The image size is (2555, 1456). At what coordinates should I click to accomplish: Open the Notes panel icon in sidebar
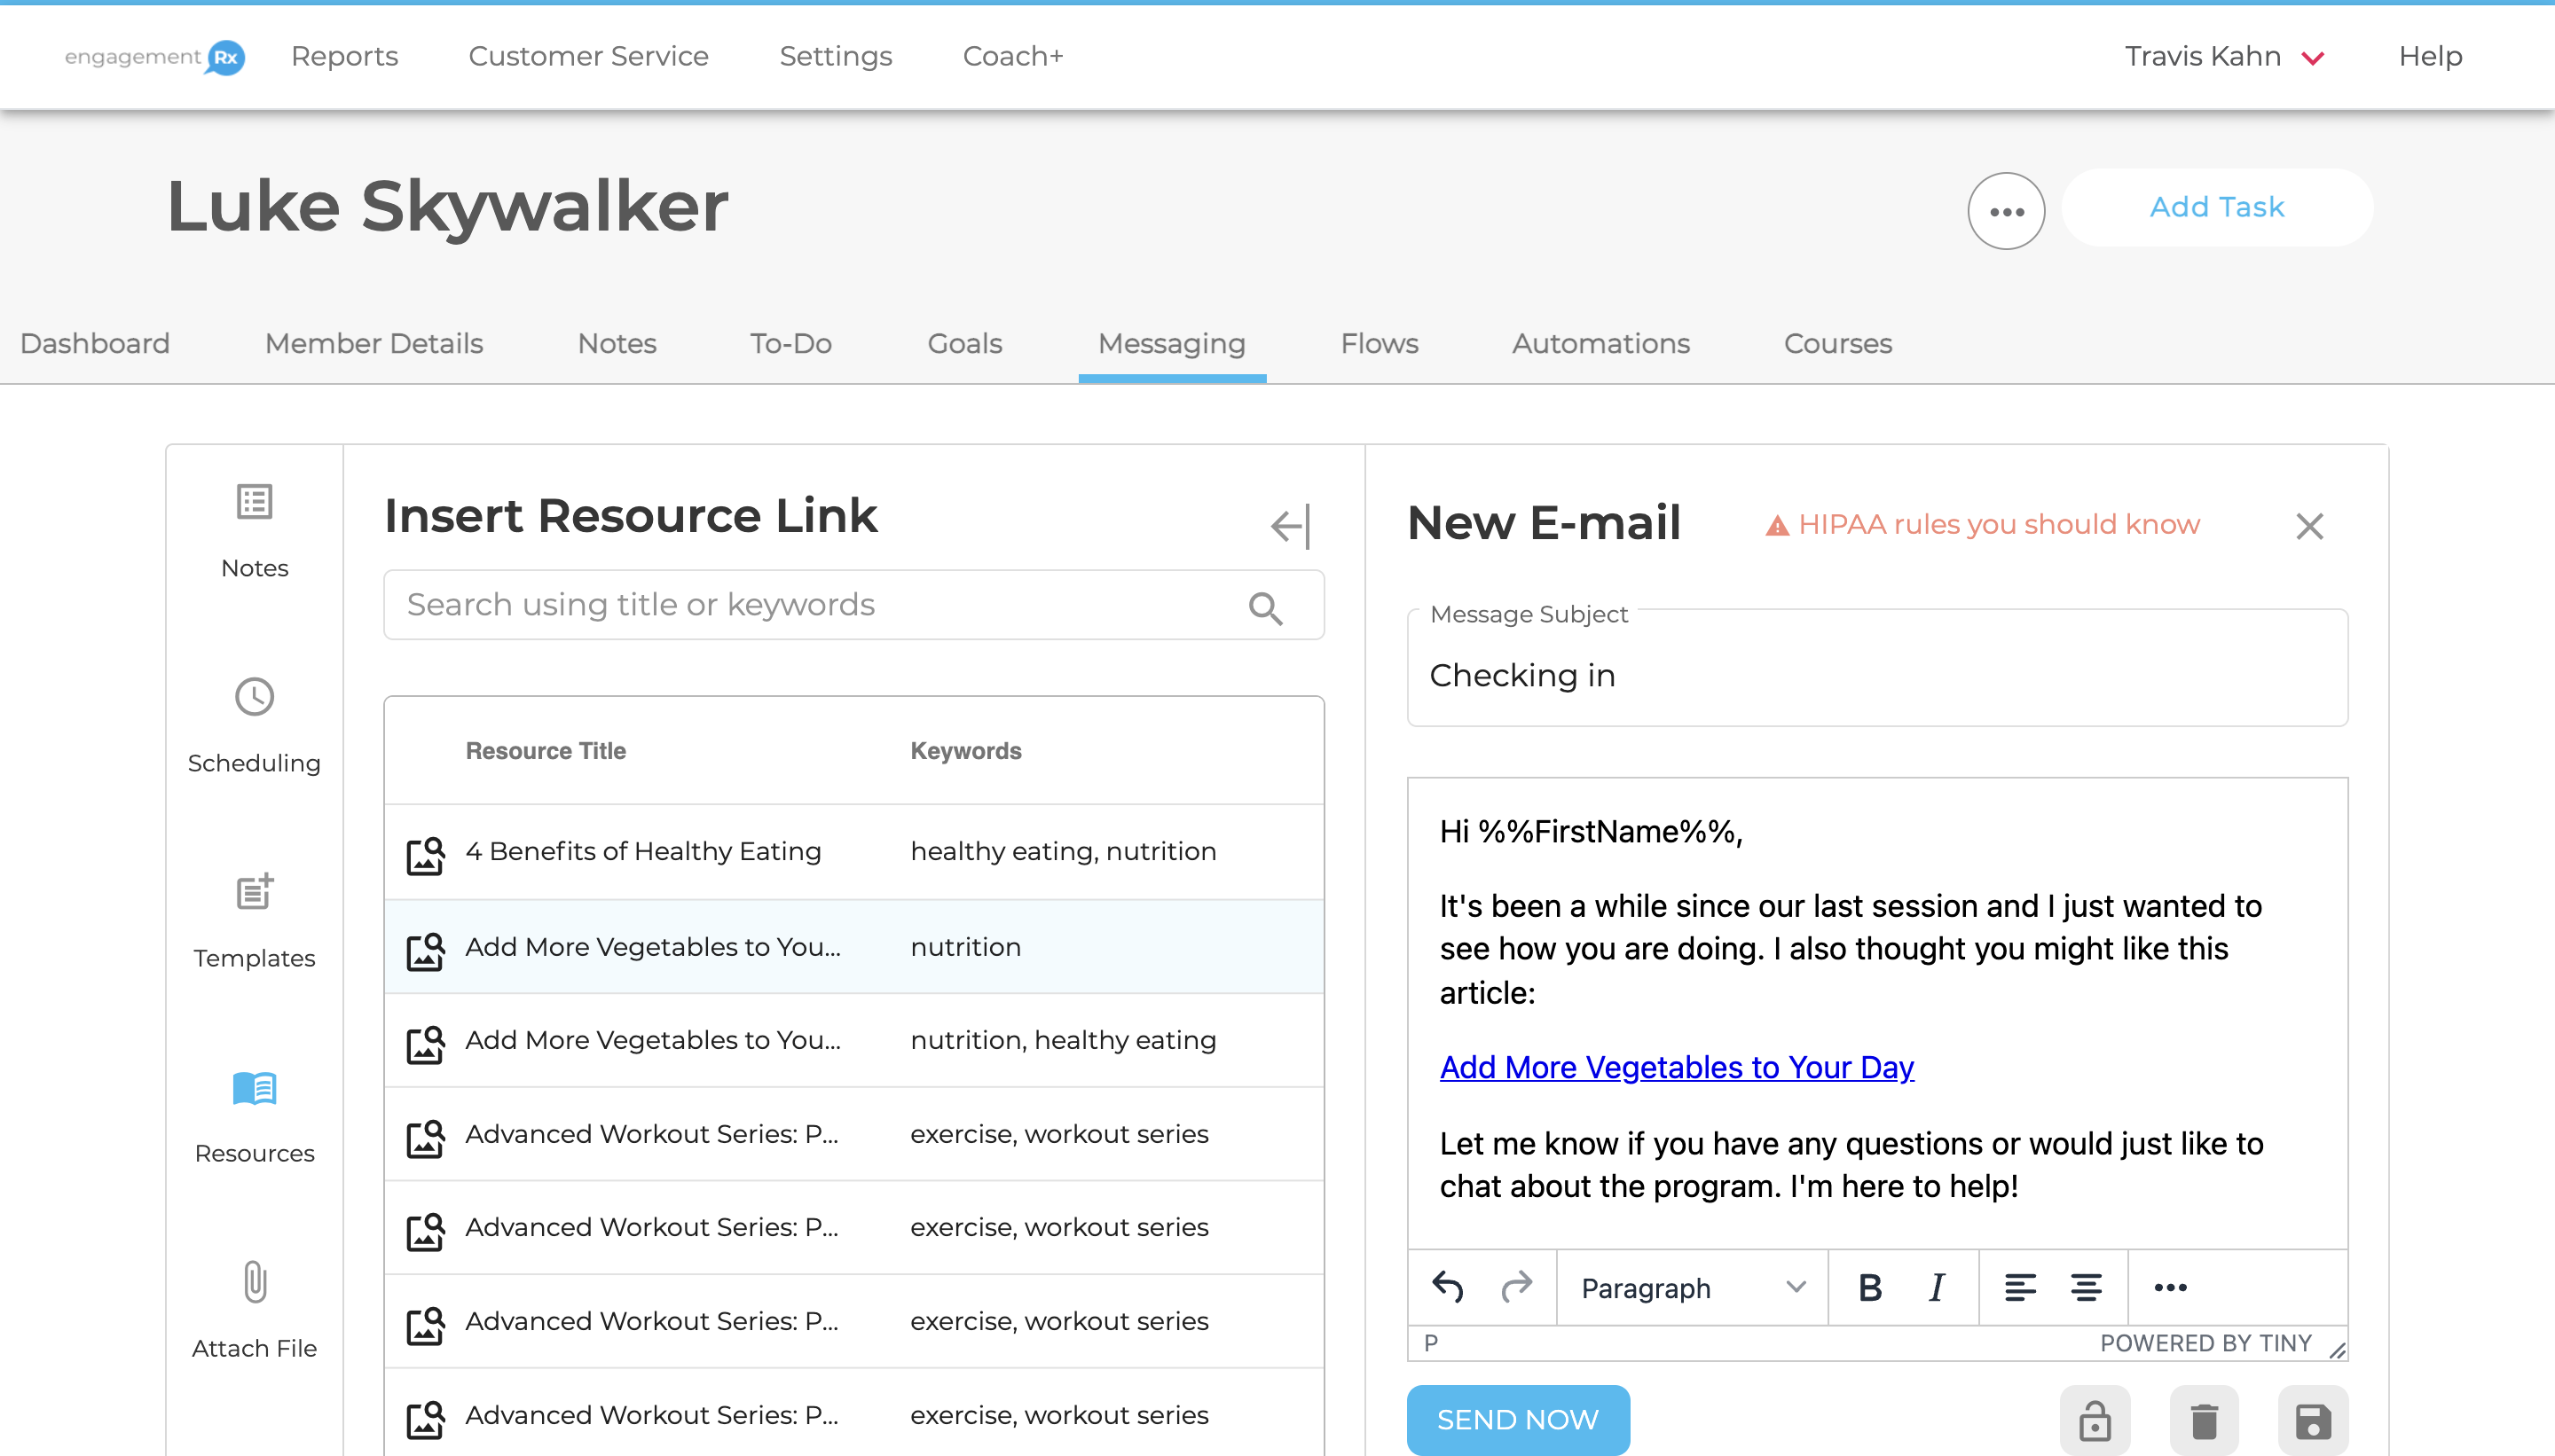point(254,502)
